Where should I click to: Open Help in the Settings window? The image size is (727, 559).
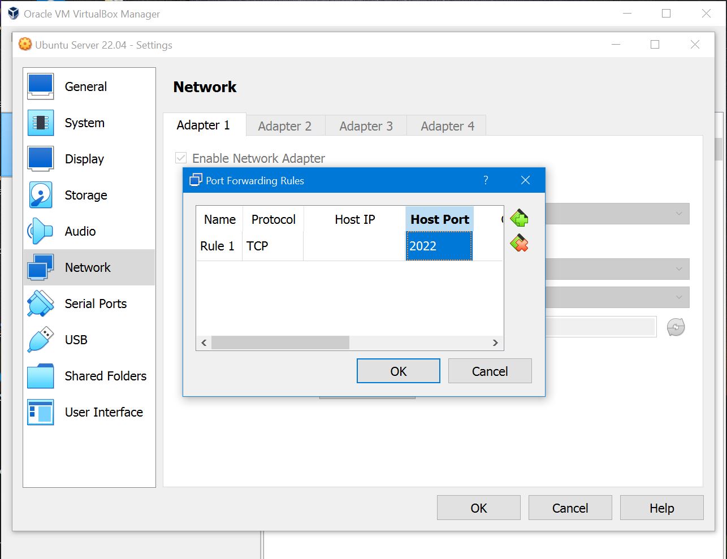662,508
